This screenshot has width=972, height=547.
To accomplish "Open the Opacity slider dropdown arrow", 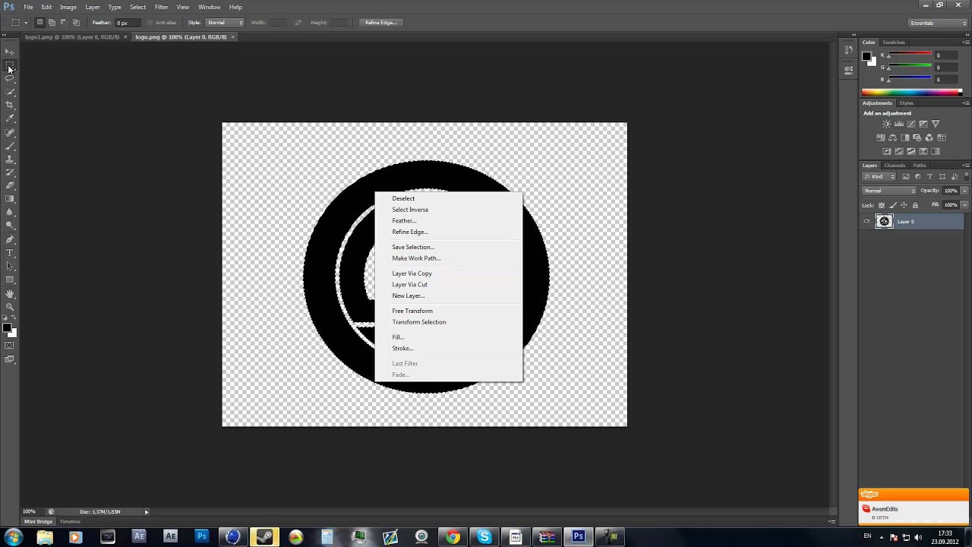I will click(x=964, y=191).
